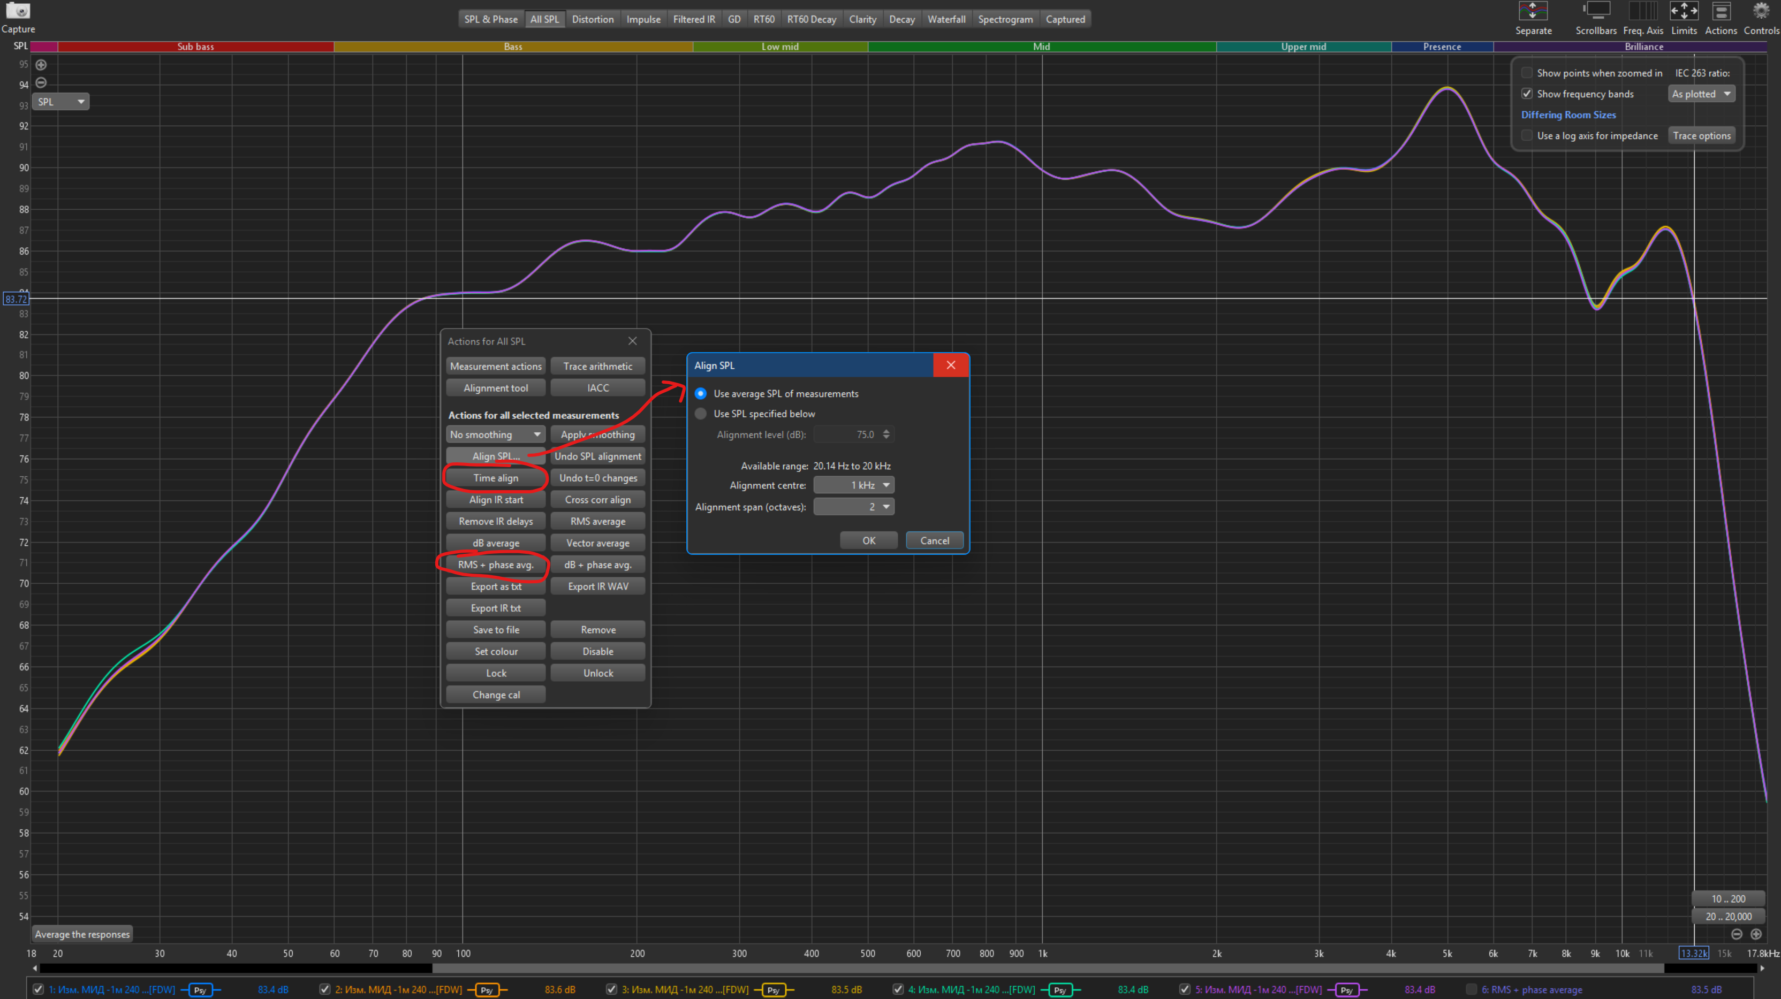Open the Differing Room Sizes link
Viewport: 1781px width, 999px height.
click(1568, 115)
